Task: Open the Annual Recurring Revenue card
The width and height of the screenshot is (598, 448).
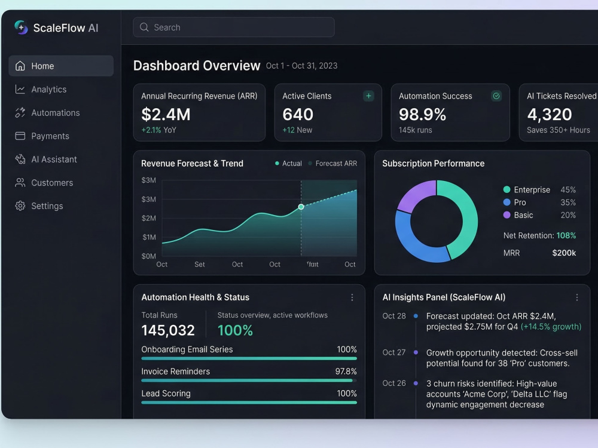Action: pyautogui.click(x=199, y=112)
